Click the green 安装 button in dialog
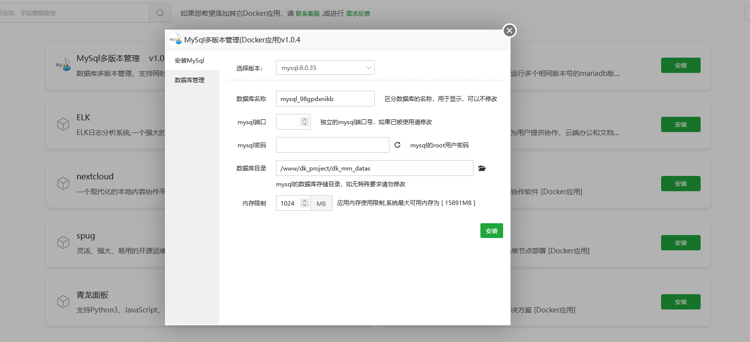 click(x=492, y=231)
